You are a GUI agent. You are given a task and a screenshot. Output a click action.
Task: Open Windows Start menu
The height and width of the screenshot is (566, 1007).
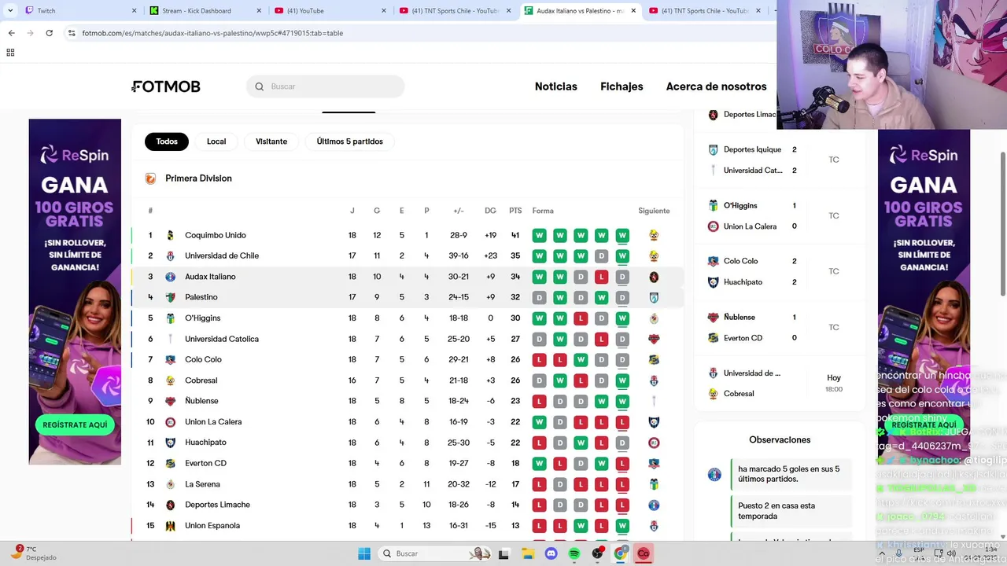(364, 553)
